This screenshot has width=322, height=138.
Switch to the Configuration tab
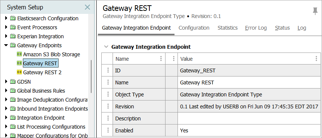click(x=194, y=28)
